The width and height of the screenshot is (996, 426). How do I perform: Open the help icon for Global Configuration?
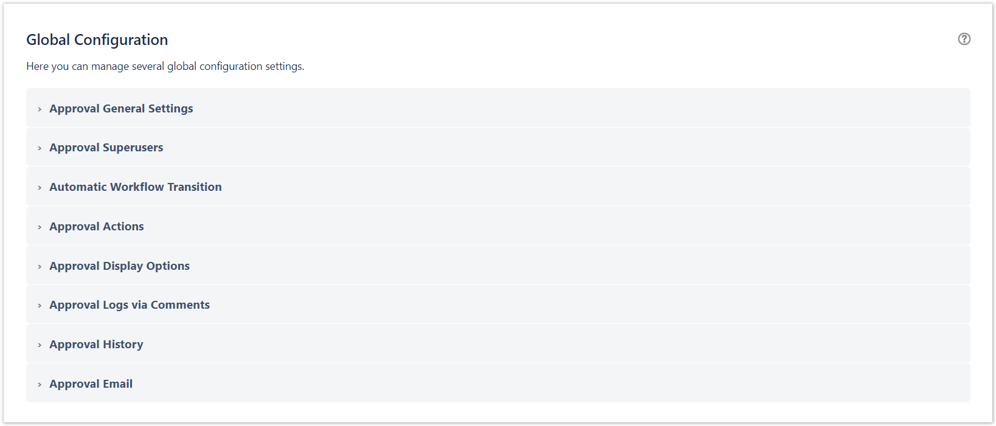(964, 39)
